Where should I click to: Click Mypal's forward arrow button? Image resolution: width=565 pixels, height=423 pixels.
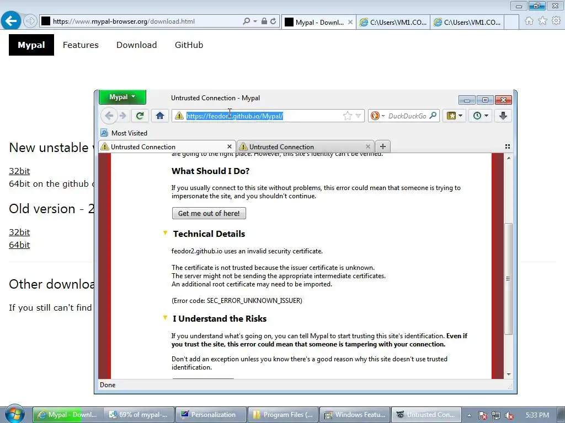[x=123, y=116]
